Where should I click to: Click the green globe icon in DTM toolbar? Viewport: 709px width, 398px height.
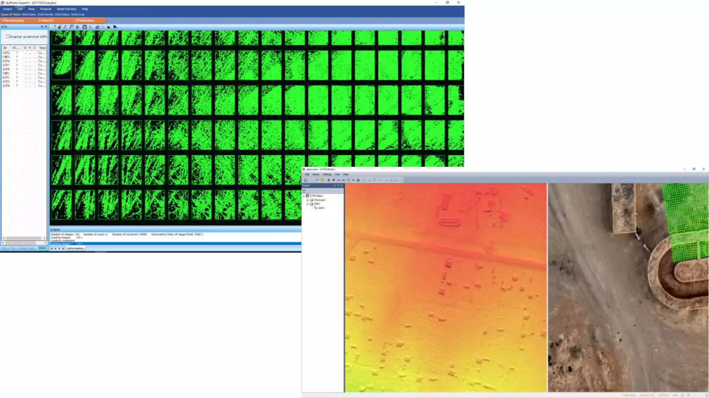point(358,180)
